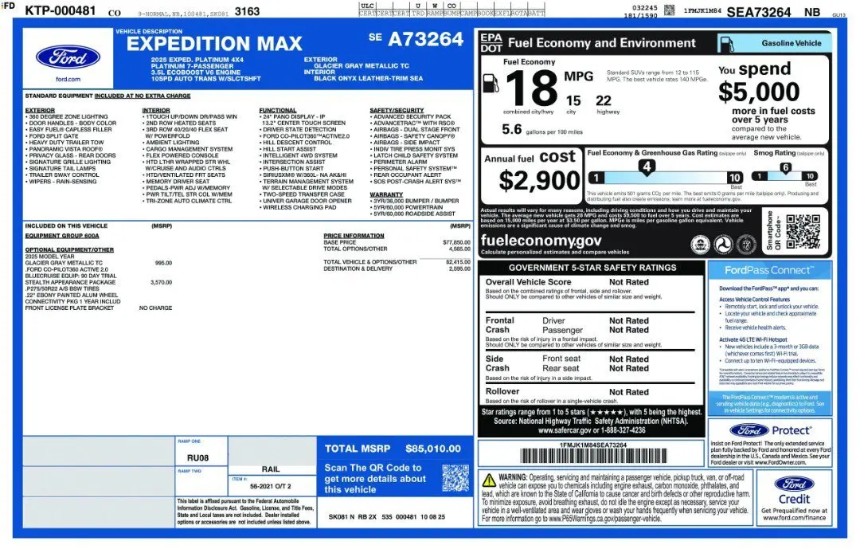The width and height of the screenshot is (860, 557).
Task: Click the www.ford.com/finance link
Action: (x=793, y=517)
